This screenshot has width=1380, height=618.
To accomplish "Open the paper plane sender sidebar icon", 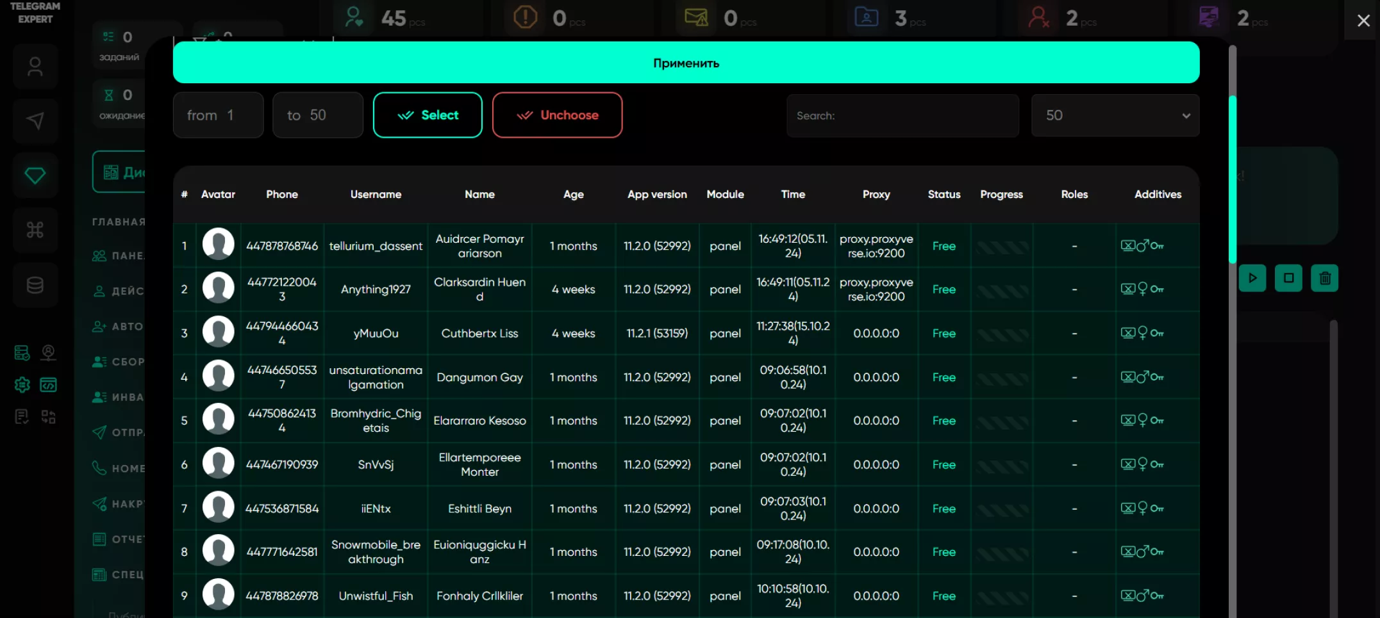I will point(35,121).
